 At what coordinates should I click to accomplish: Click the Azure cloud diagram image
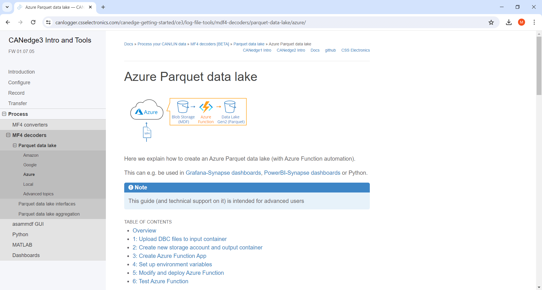147,110
